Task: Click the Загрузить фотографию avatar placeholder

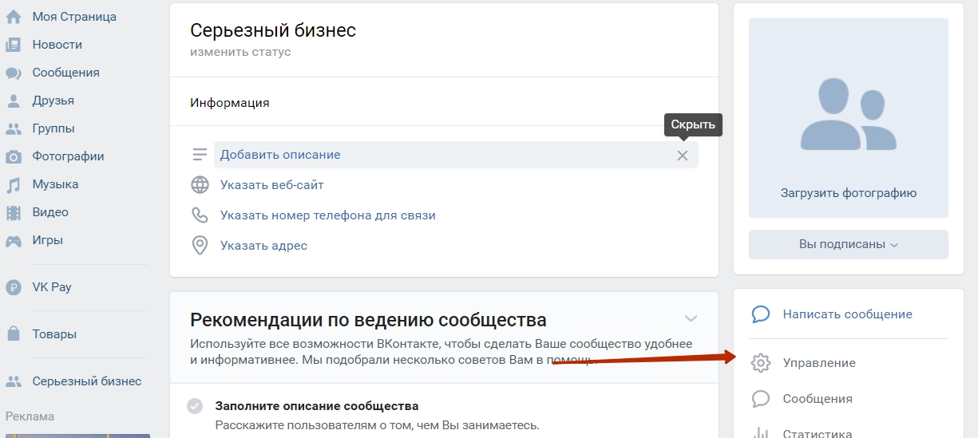Action: (848, 118)
